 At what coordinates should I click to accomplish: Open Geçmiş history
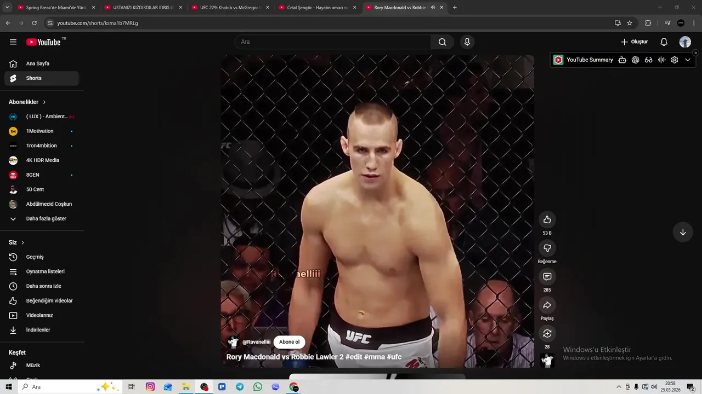point(42,257)
